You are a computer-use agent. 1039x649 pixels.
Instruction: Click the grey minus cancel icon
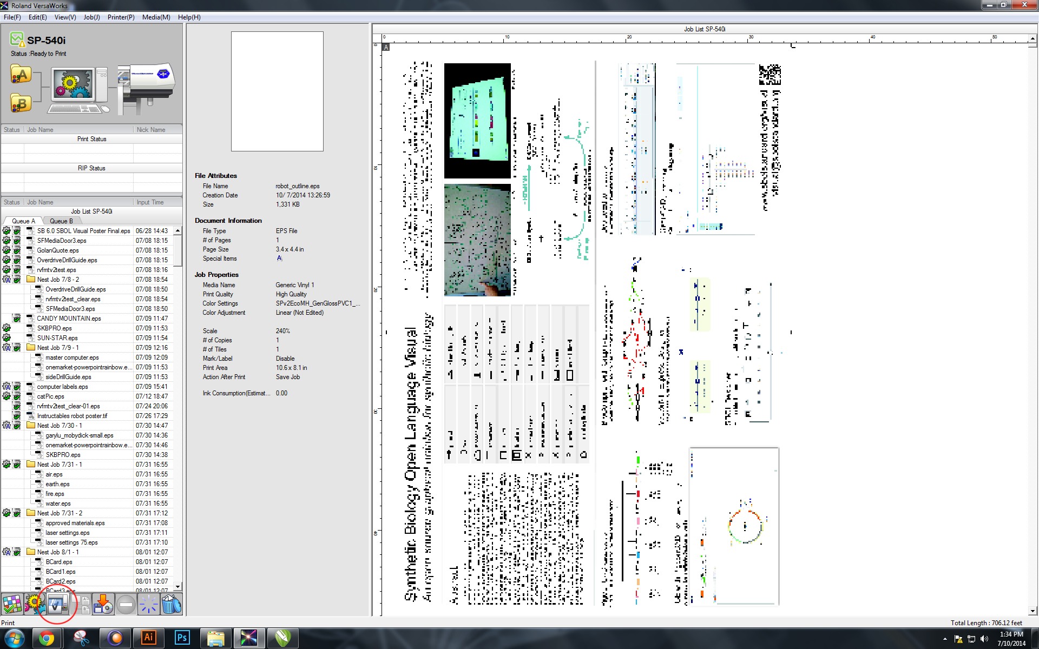(x=126, y=604)
